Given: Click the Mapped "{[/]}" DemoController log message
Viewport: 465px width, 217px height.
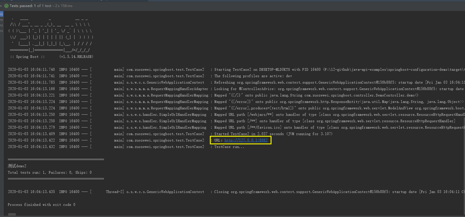Looking at the screenshot, I should [x=316, y=95].
